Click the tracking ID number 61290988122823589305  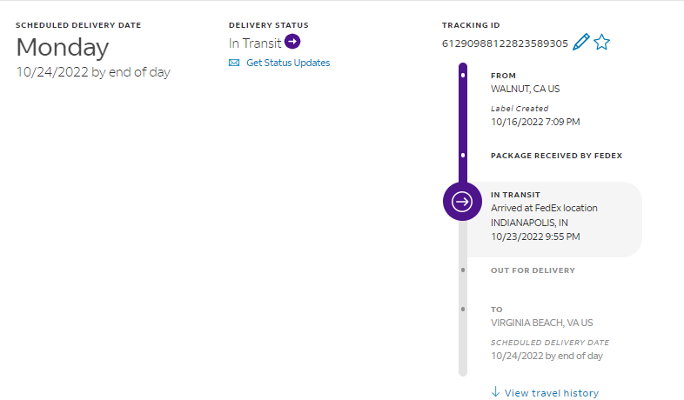pyautogui.click(x=505, y=43)
